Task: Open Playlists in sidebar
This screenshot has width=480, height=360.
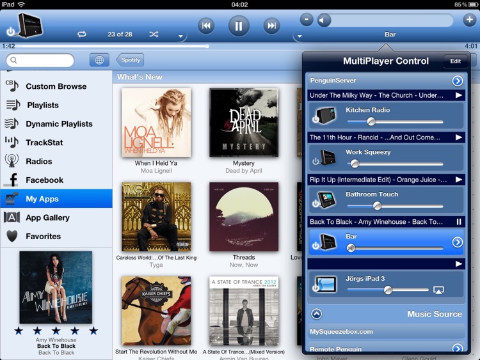Action: (x=56, y=106)
